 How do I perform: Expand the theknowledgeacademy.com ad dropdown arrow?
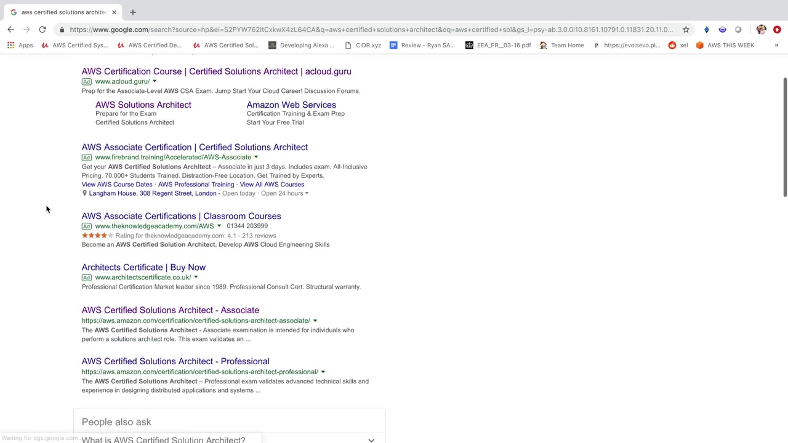pos(219,226)
